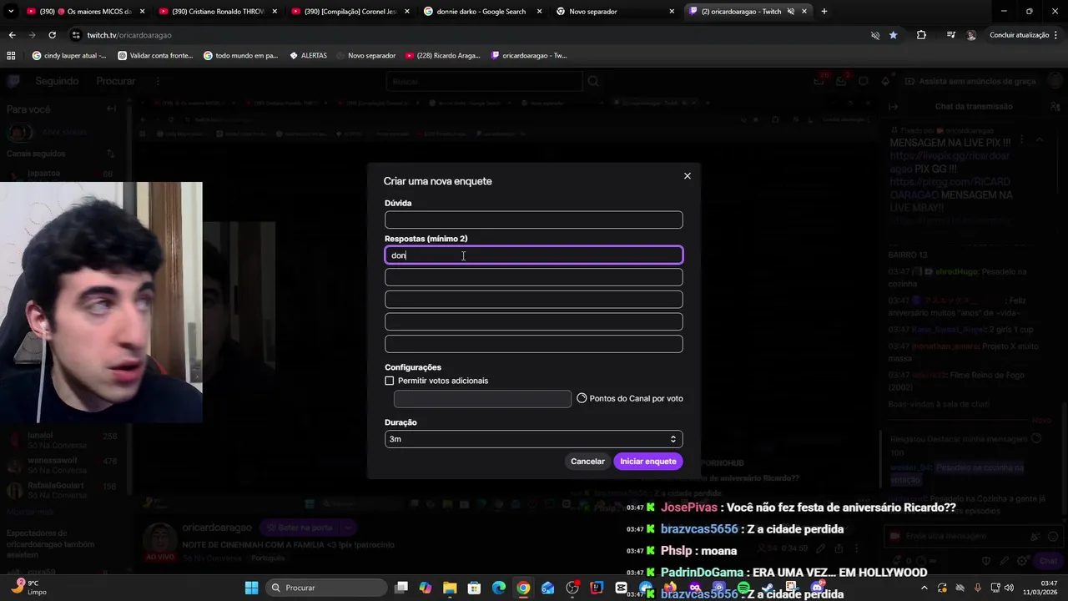Click the second empty answer field
This screenshot has width=1068, height=601.
[x=534, y=277]
